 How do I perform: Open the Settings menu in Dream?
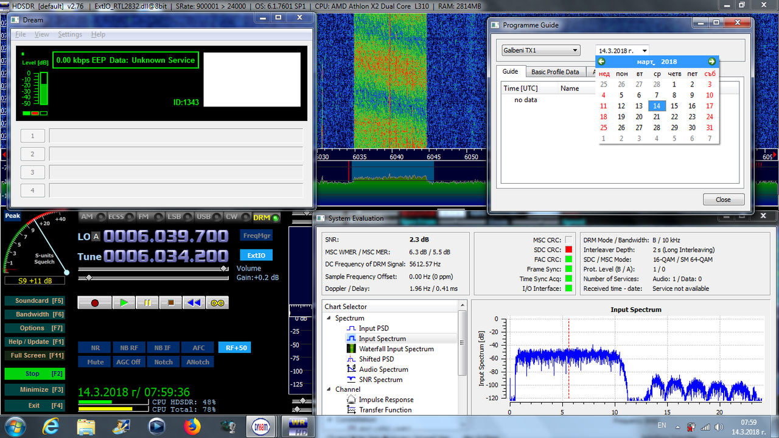coord(70,35)
